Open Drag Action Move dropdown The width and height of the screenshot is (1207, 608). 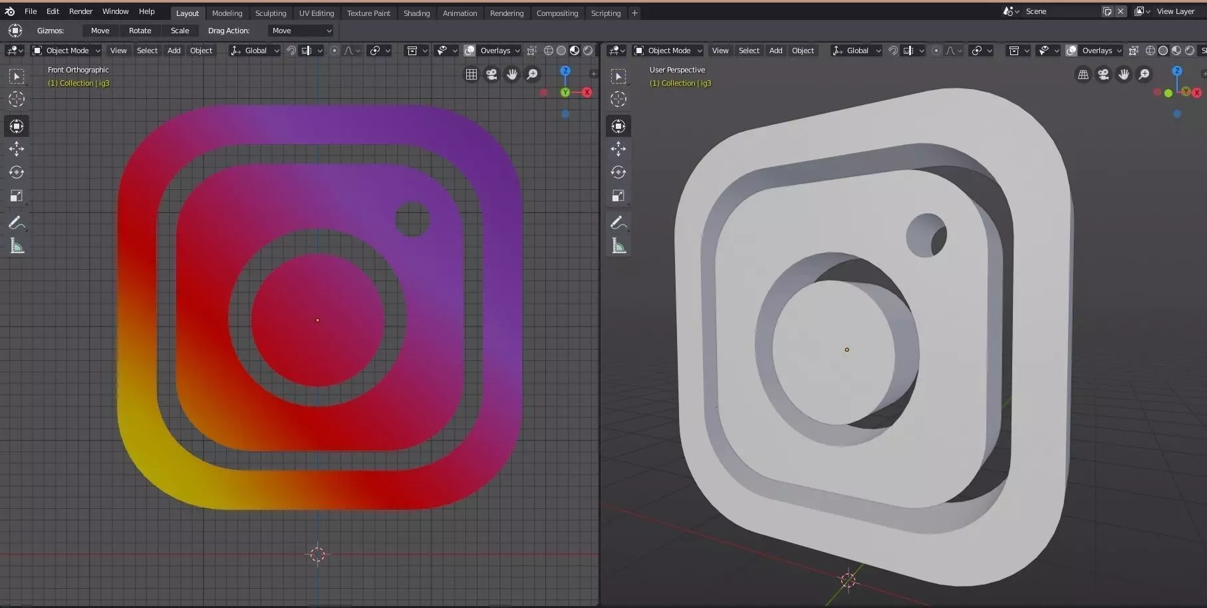click(x=301, y=31)
